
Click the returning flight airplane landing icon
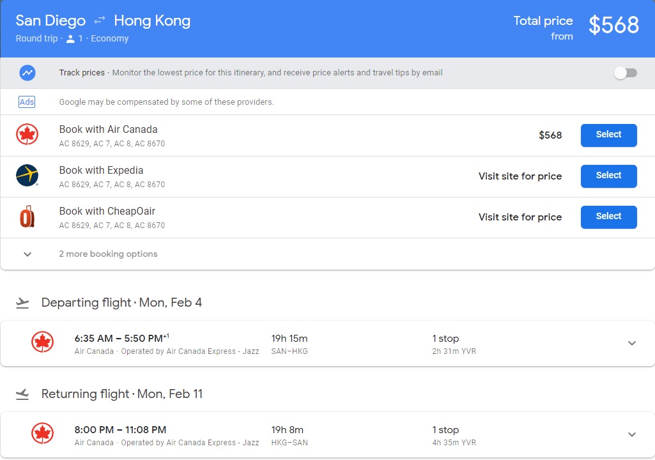click(x=23, y=394)
